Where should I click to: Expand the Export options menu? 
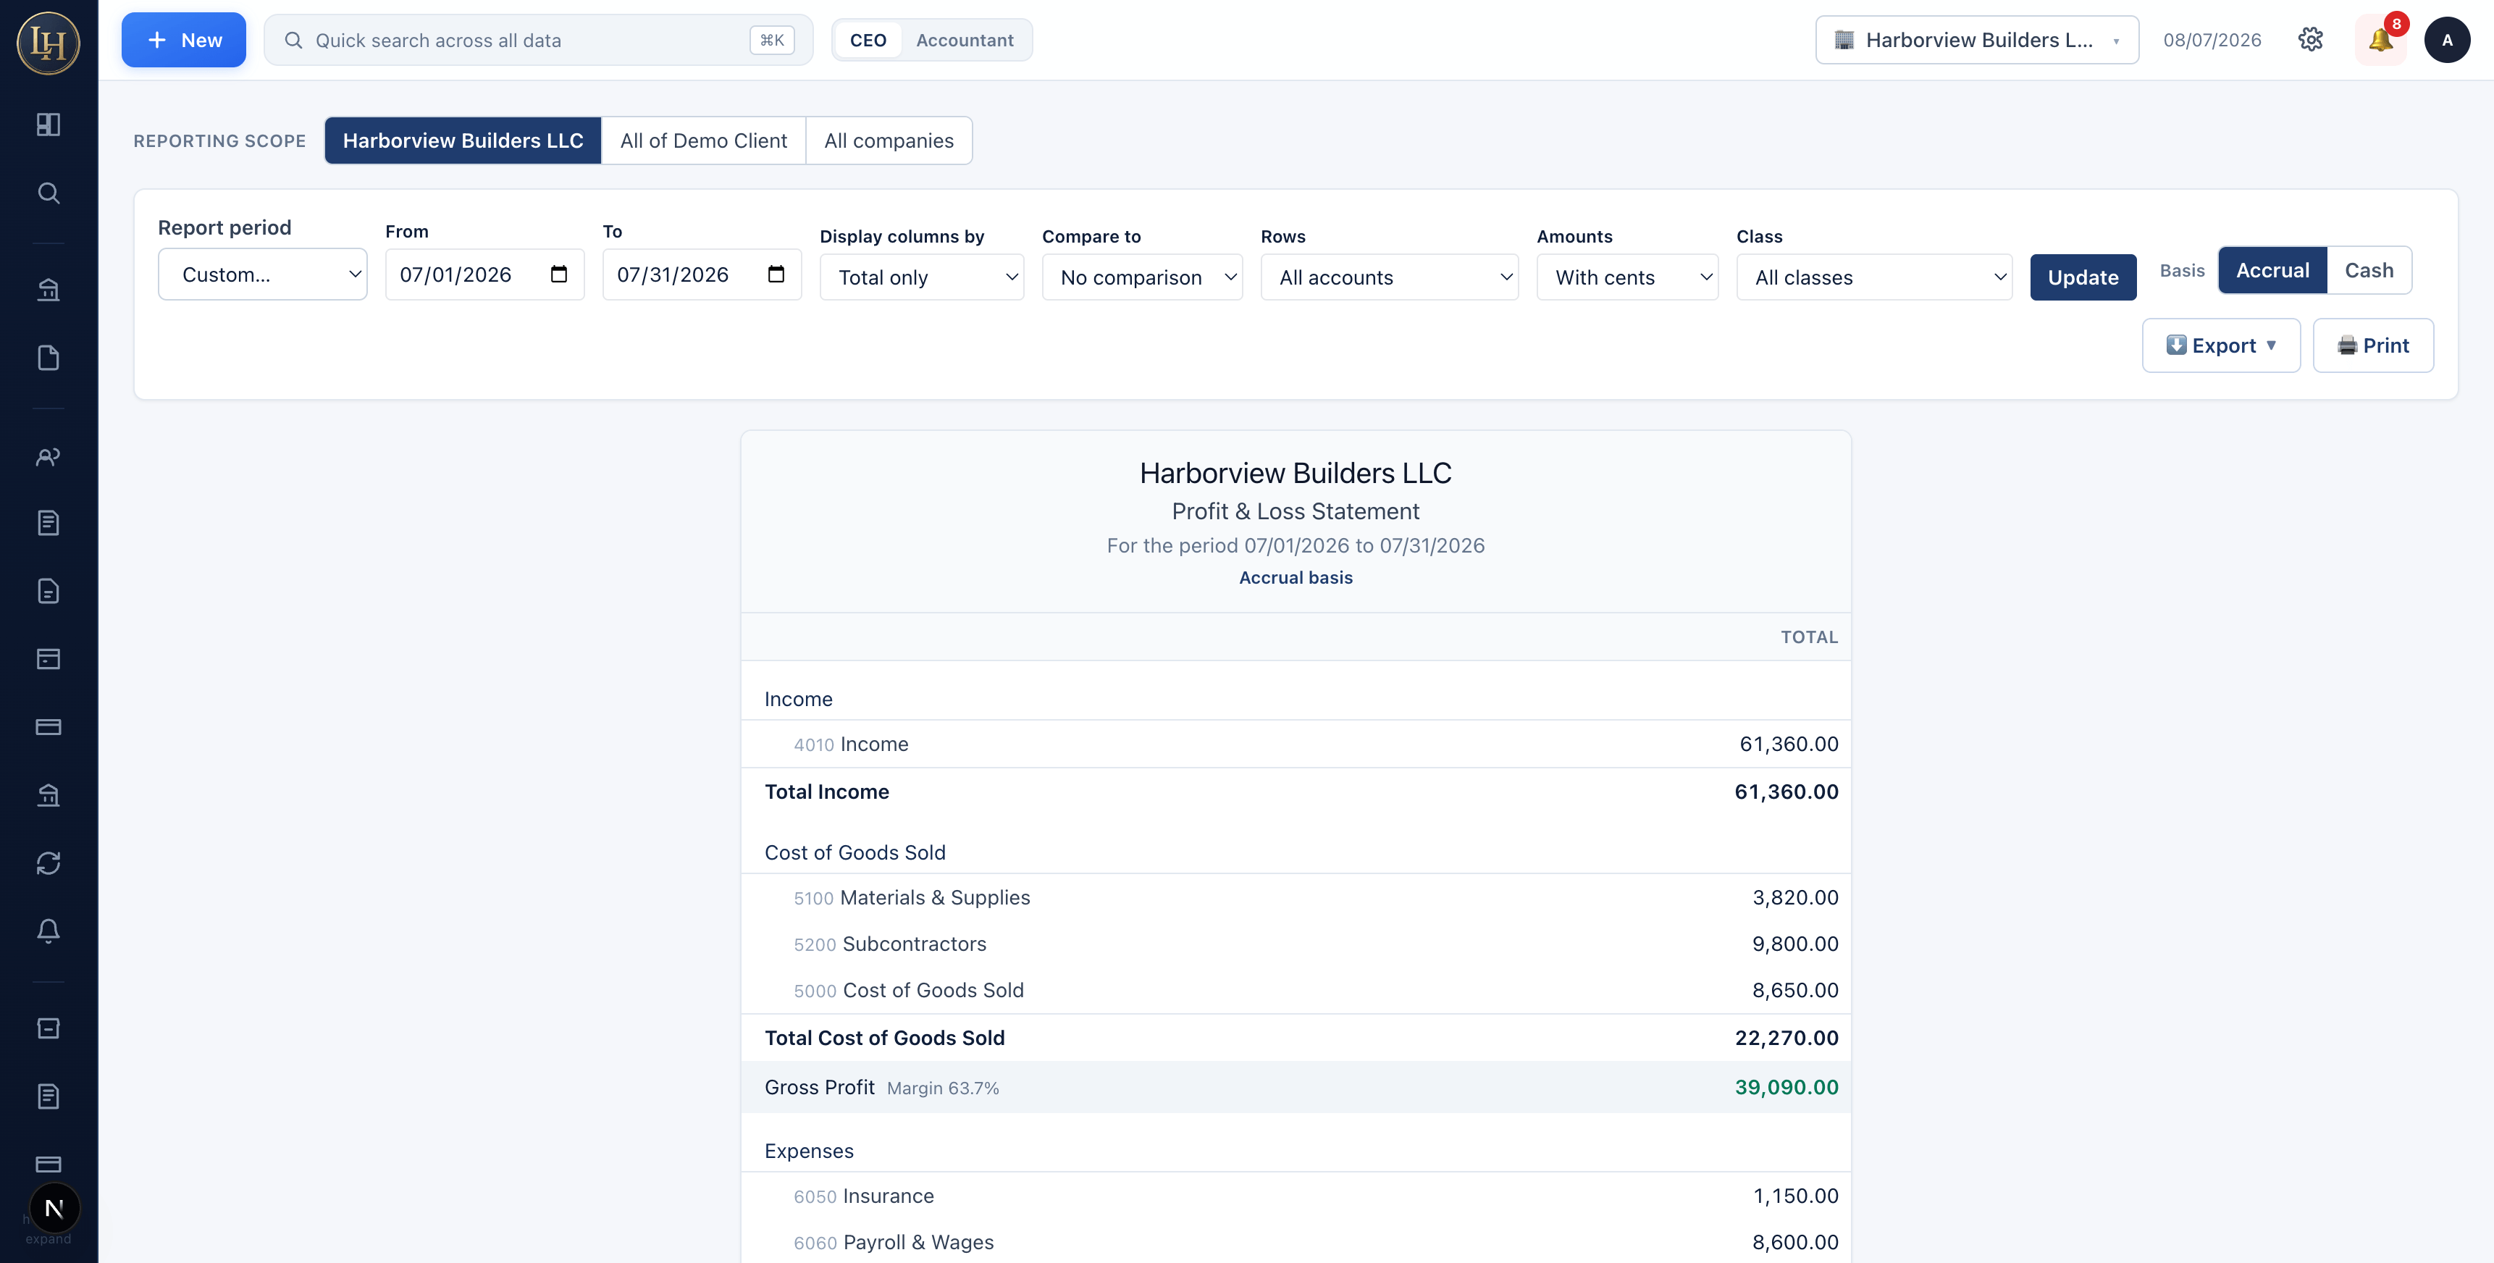coord(2221,345)
